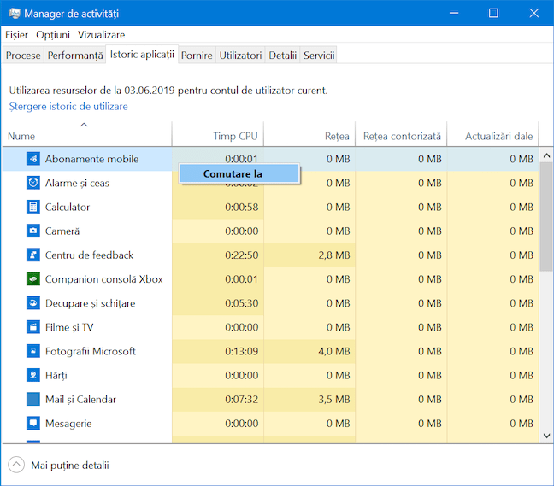
Task: Select the Fotografii Microsoft row
Action: [x=270, y=351]
